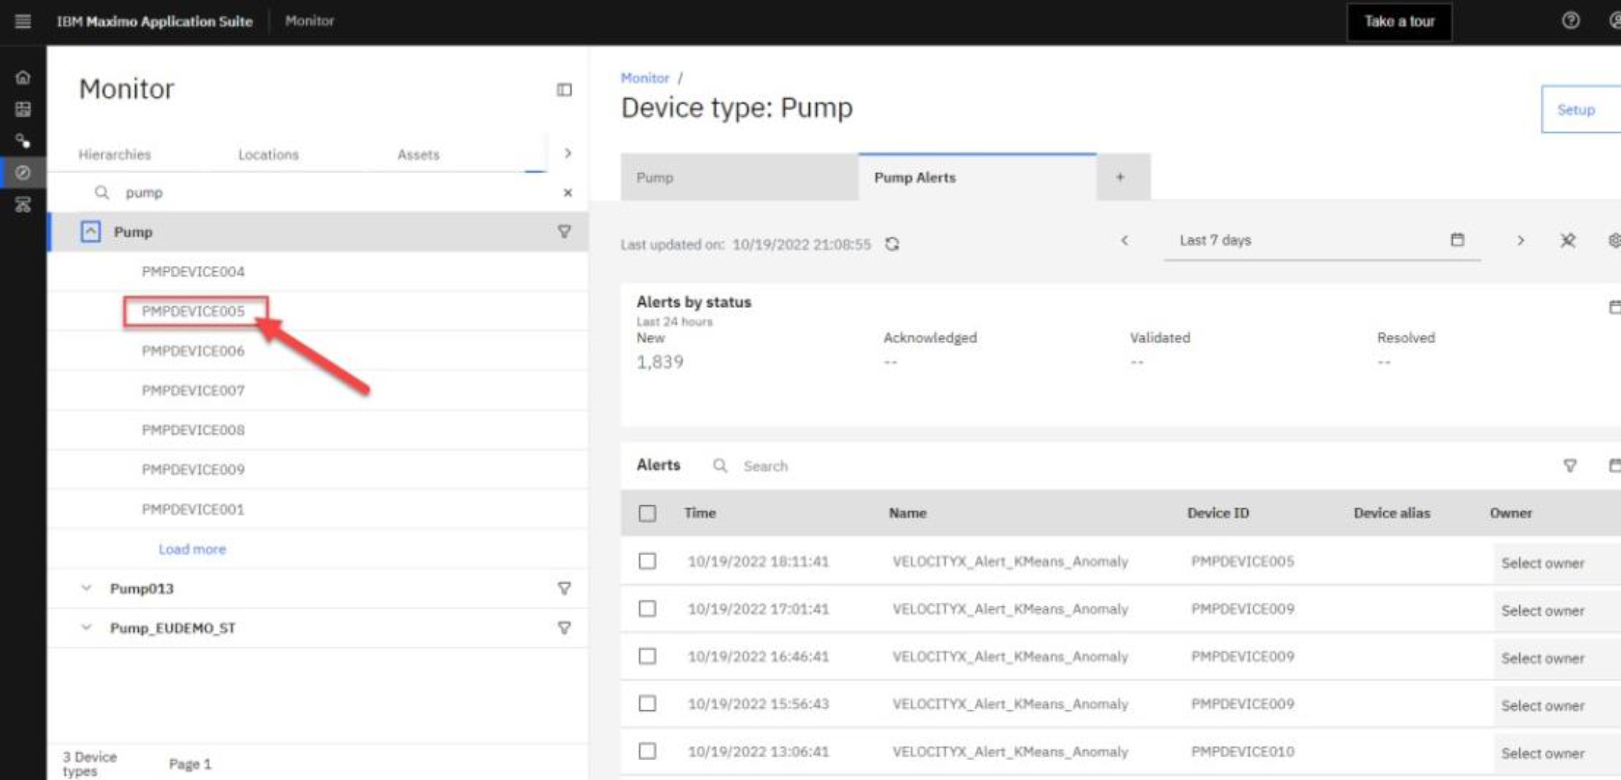Click the refresh icon beside last updated

coord(892,244)
